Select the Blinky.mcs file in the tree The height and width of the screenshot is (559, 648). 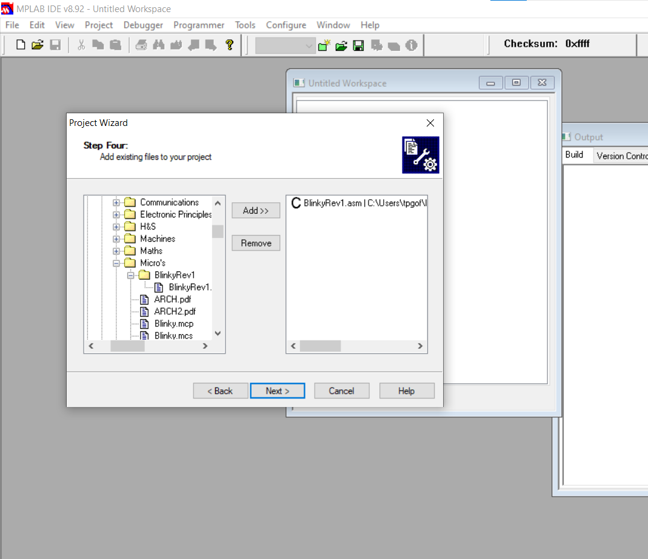point(173,336)
